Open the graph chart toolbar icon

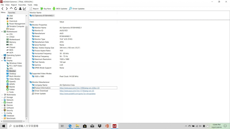25,9
